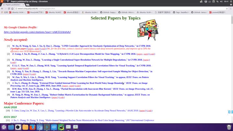Open supp link for entry [1]
233x131 pixels.
tap(37, 49)
